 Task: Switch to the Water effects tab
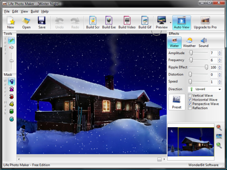tap(174, 42)
